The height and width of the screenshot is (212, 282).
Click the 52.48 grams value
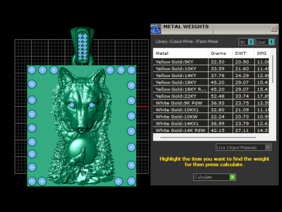(x=217, y=96)
